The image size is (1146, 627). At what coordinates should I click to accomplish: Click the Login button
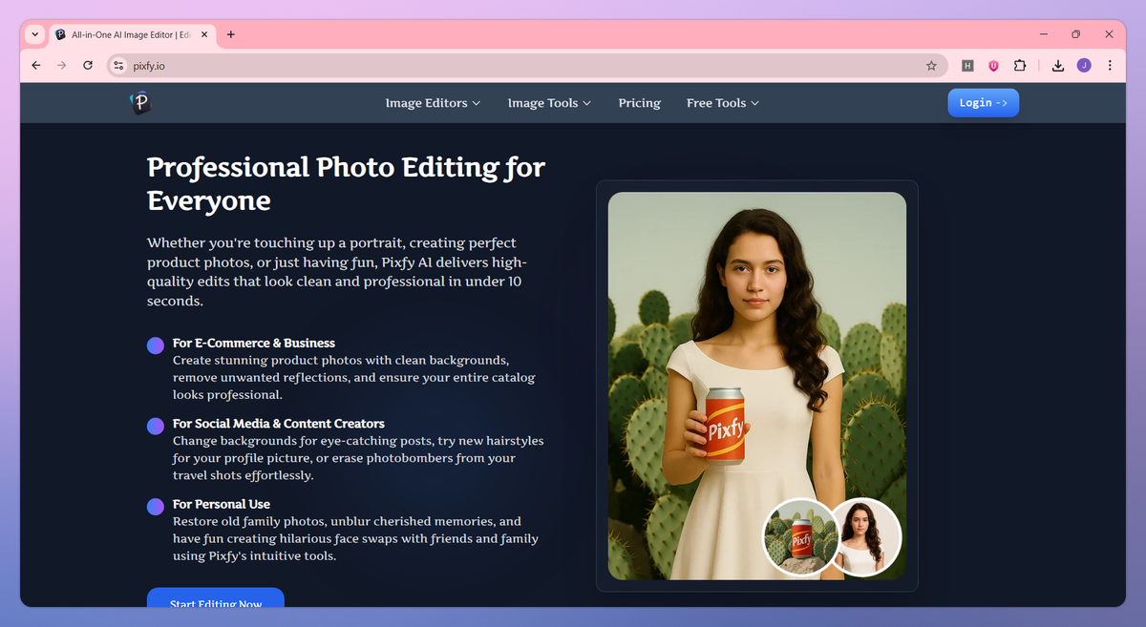983,103
